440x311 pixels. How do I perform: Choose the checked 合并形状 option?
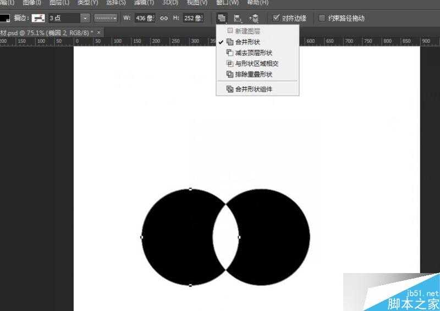click(247, 42)
